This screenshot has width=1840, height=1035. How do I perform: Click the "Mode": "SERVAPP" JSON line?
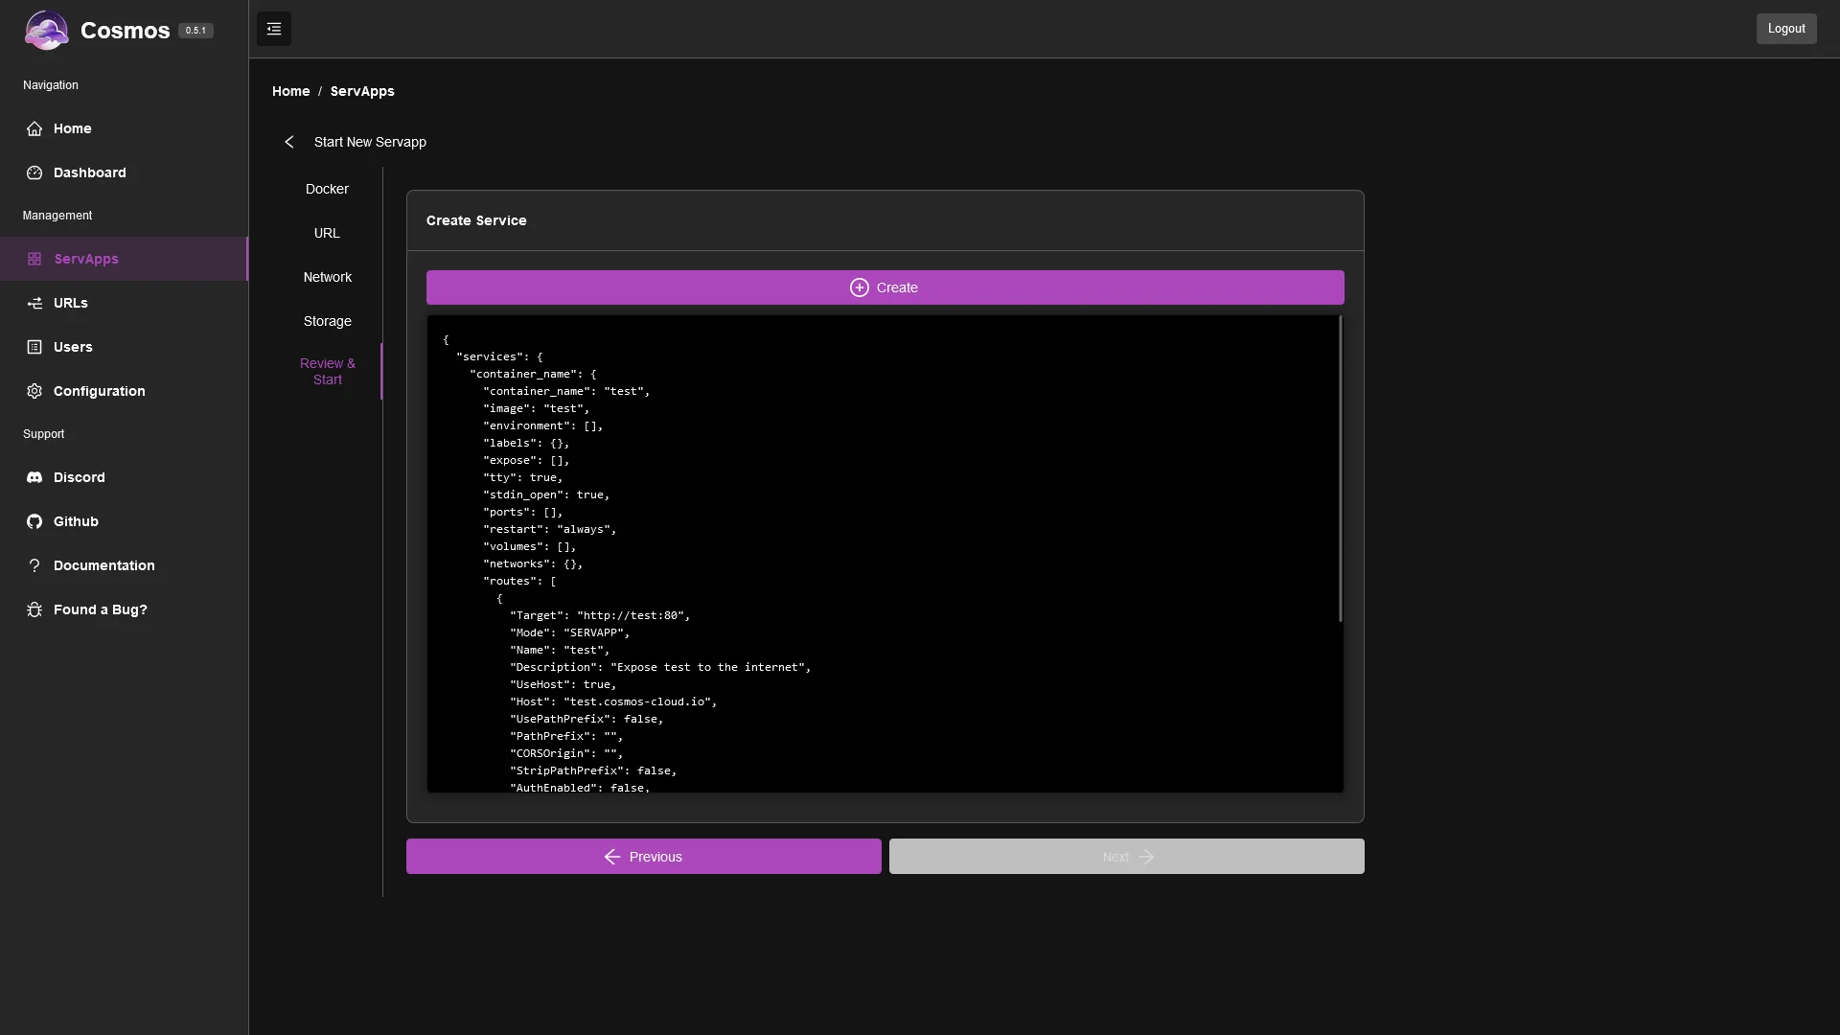coord(569,632)
